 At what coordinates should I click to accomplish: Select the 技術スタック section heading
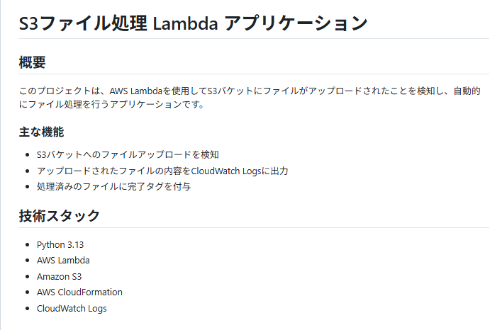point(60,215)
